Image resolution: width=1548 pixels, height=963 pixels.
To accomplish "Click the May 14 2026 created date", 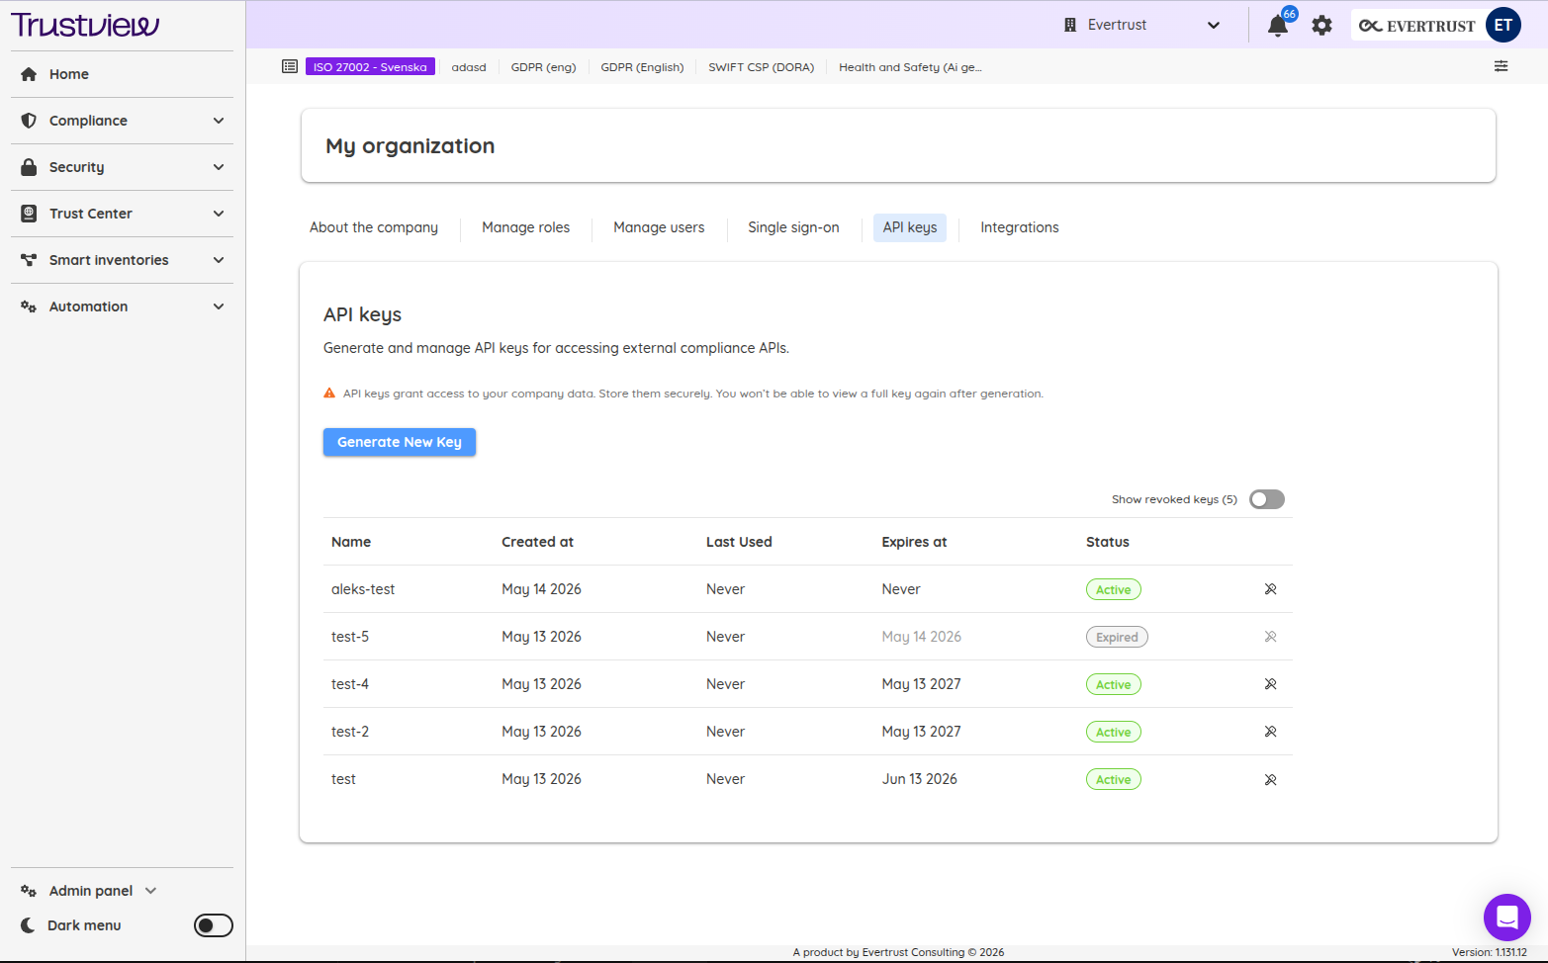I will coord(541,589).
